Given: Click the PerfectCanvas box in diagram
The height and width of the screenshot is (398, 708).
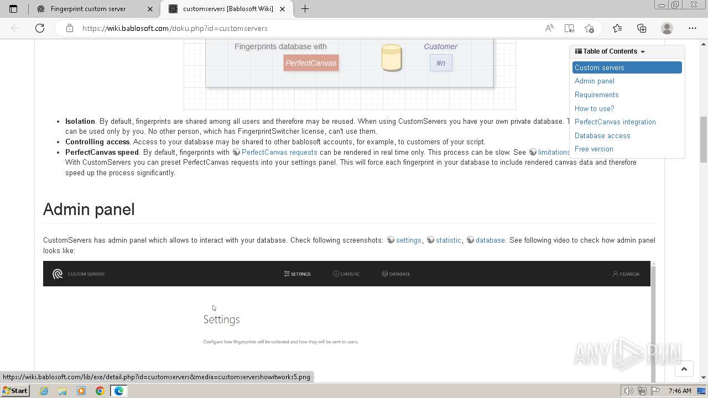Looking at the screenshot, I should pyautogui.click(x=311, y=63).
